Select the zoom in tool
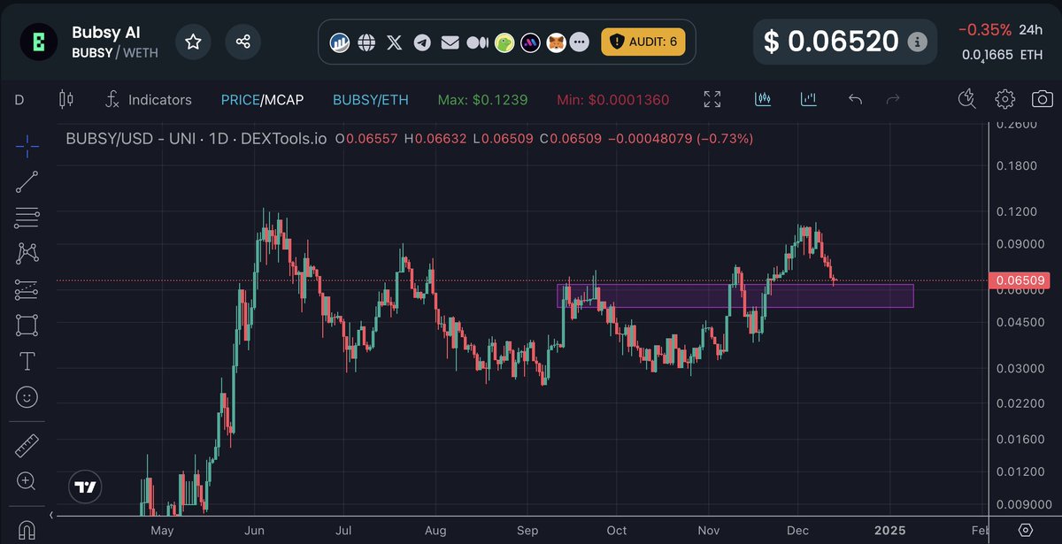The image size is (1062, 544). 27,481
